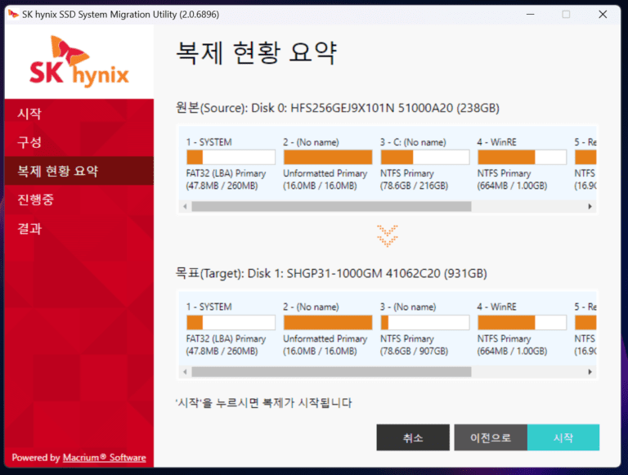Select 복제 현황 요약 sidebar step

point(78,171)
